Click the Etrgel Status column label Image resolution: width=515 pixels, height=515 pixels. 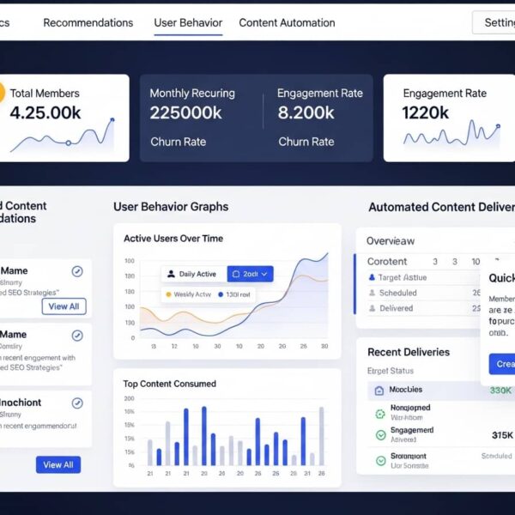pyautogui.click(x=391, y=371)
